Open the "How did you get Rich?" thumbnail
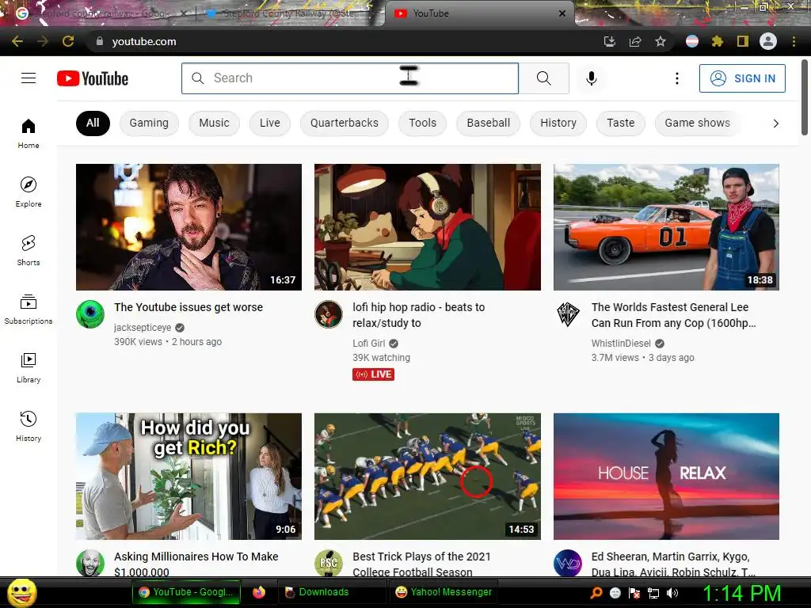This screenshot has width=811, height=608. pos(188,476)
